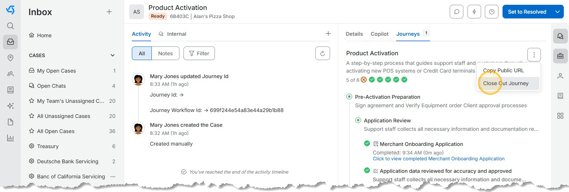Open the briefcase icon in right sidebar
Viewport: 569px width, 192px height.
click(x=560, y=56)
